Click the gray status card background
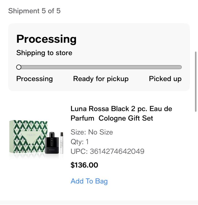198x205 pixels. pyautogui.click(x=143, y=41)
